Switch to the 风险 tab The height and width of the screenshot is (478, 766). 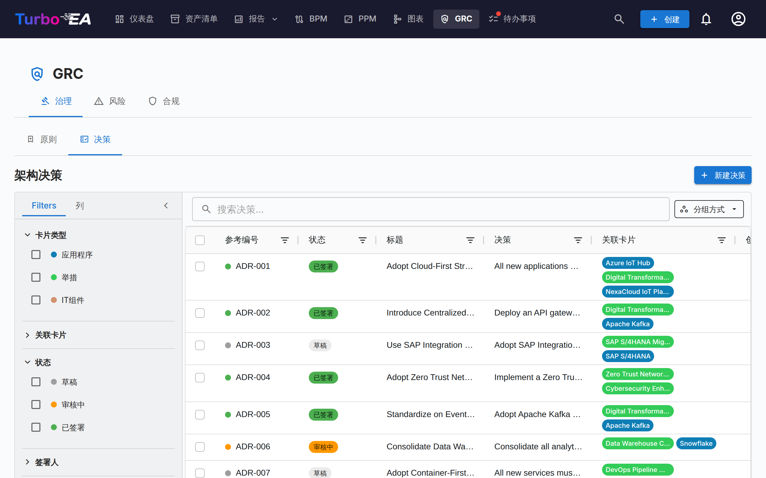[x=110, y=101]
